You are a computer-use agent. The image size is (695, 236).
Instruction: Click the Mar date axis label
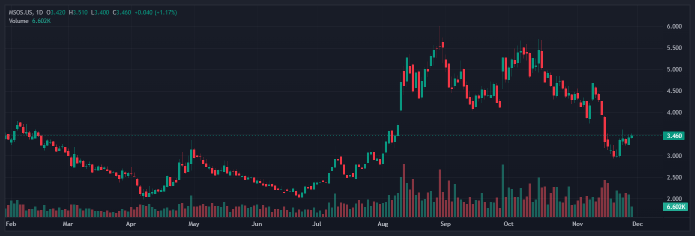68,225
